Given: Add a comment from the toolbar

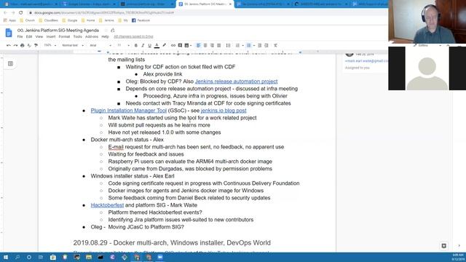Looking at the screenshot, I should (180, 45).
